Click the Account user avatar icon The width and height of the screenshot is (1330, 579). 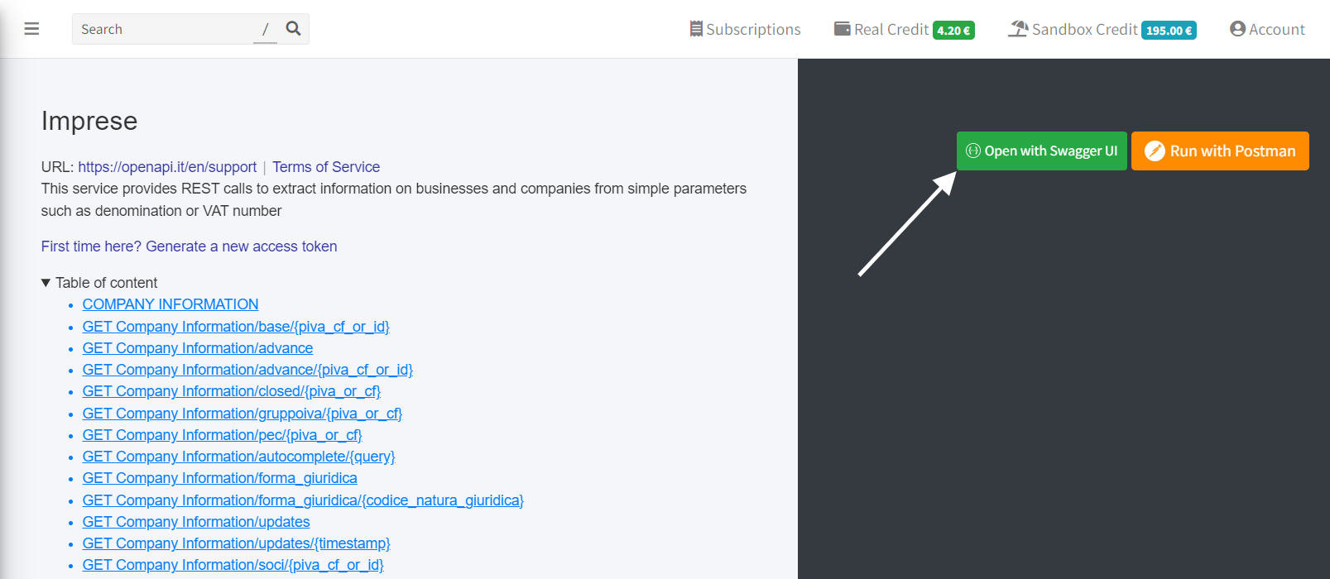1237,29
